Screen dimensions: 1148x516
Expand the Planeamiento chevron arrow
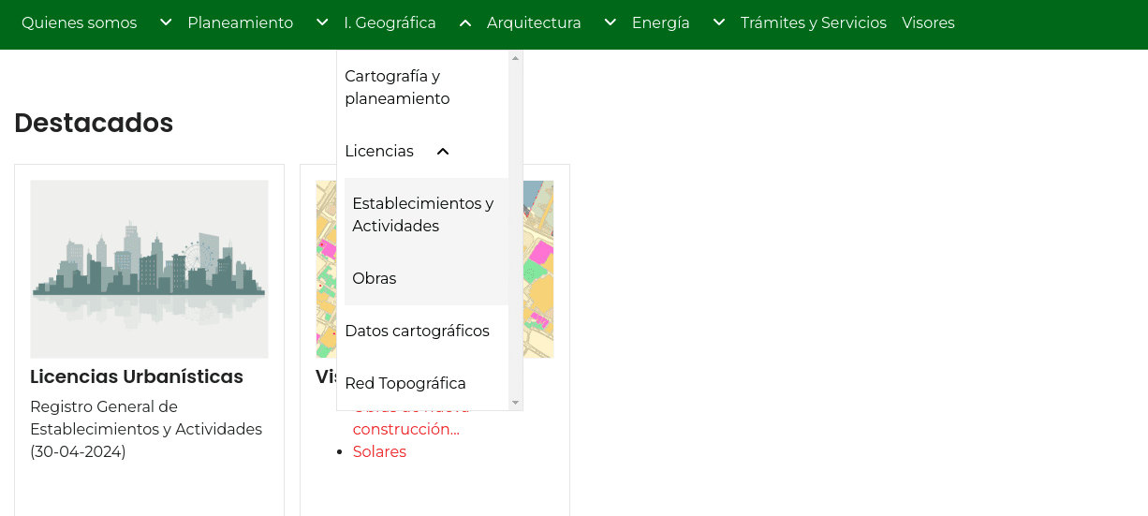point(322,22)
